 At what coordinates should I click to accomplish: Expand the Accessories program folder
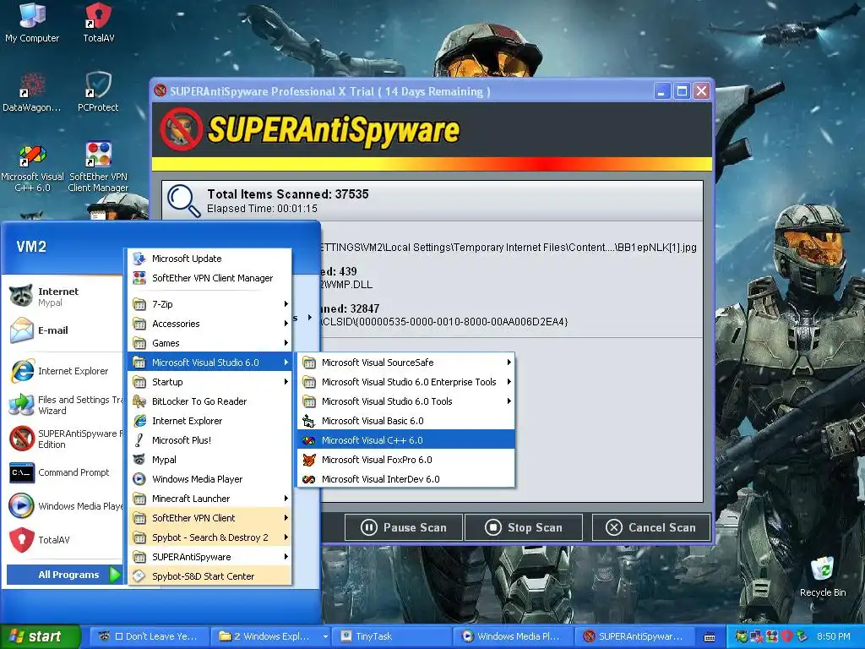(x=210, y=324)
